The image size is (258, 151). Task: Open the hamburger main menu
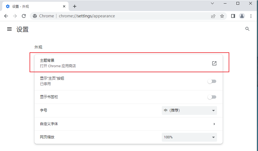[x=9, y=29]
